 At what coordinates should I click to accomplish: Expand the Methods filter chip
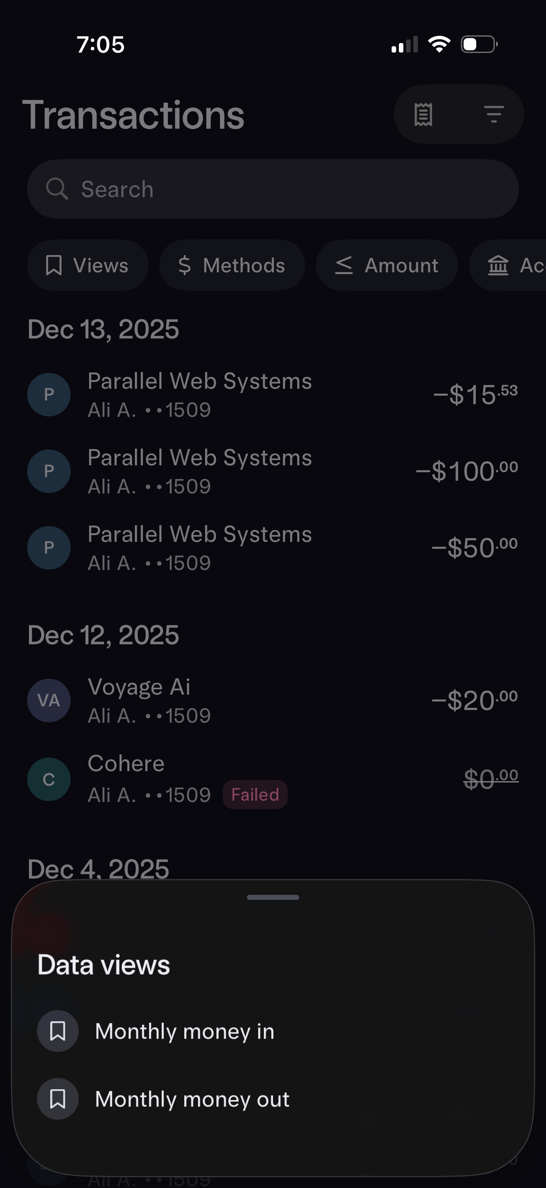pyautogui.click(x=232, y=265)
